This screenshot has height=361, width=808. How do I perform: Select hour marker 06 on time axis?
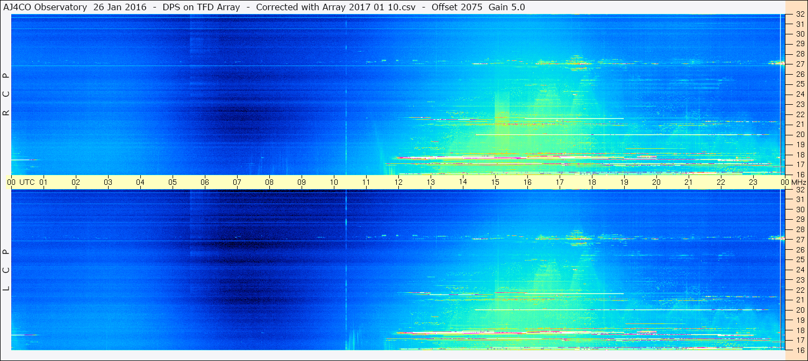coord(205,182)
